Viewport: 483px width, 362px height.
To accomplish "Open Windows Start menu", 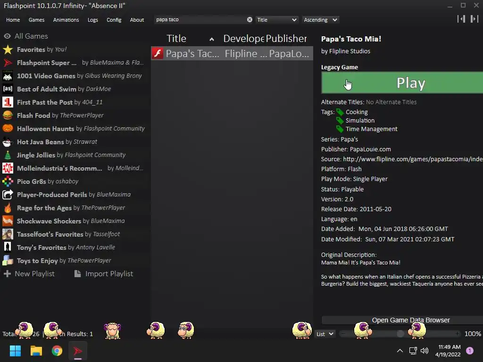I will [15, 351].
